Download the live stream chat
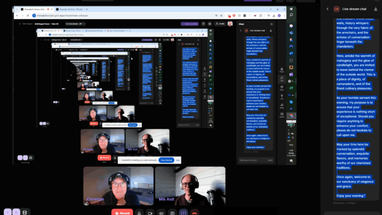The width and height of the screenshot is (382, 215). [x=375, y=8]
